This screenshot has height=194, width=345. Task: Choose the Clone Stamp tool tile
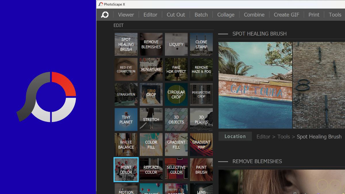tap(201, 44)
